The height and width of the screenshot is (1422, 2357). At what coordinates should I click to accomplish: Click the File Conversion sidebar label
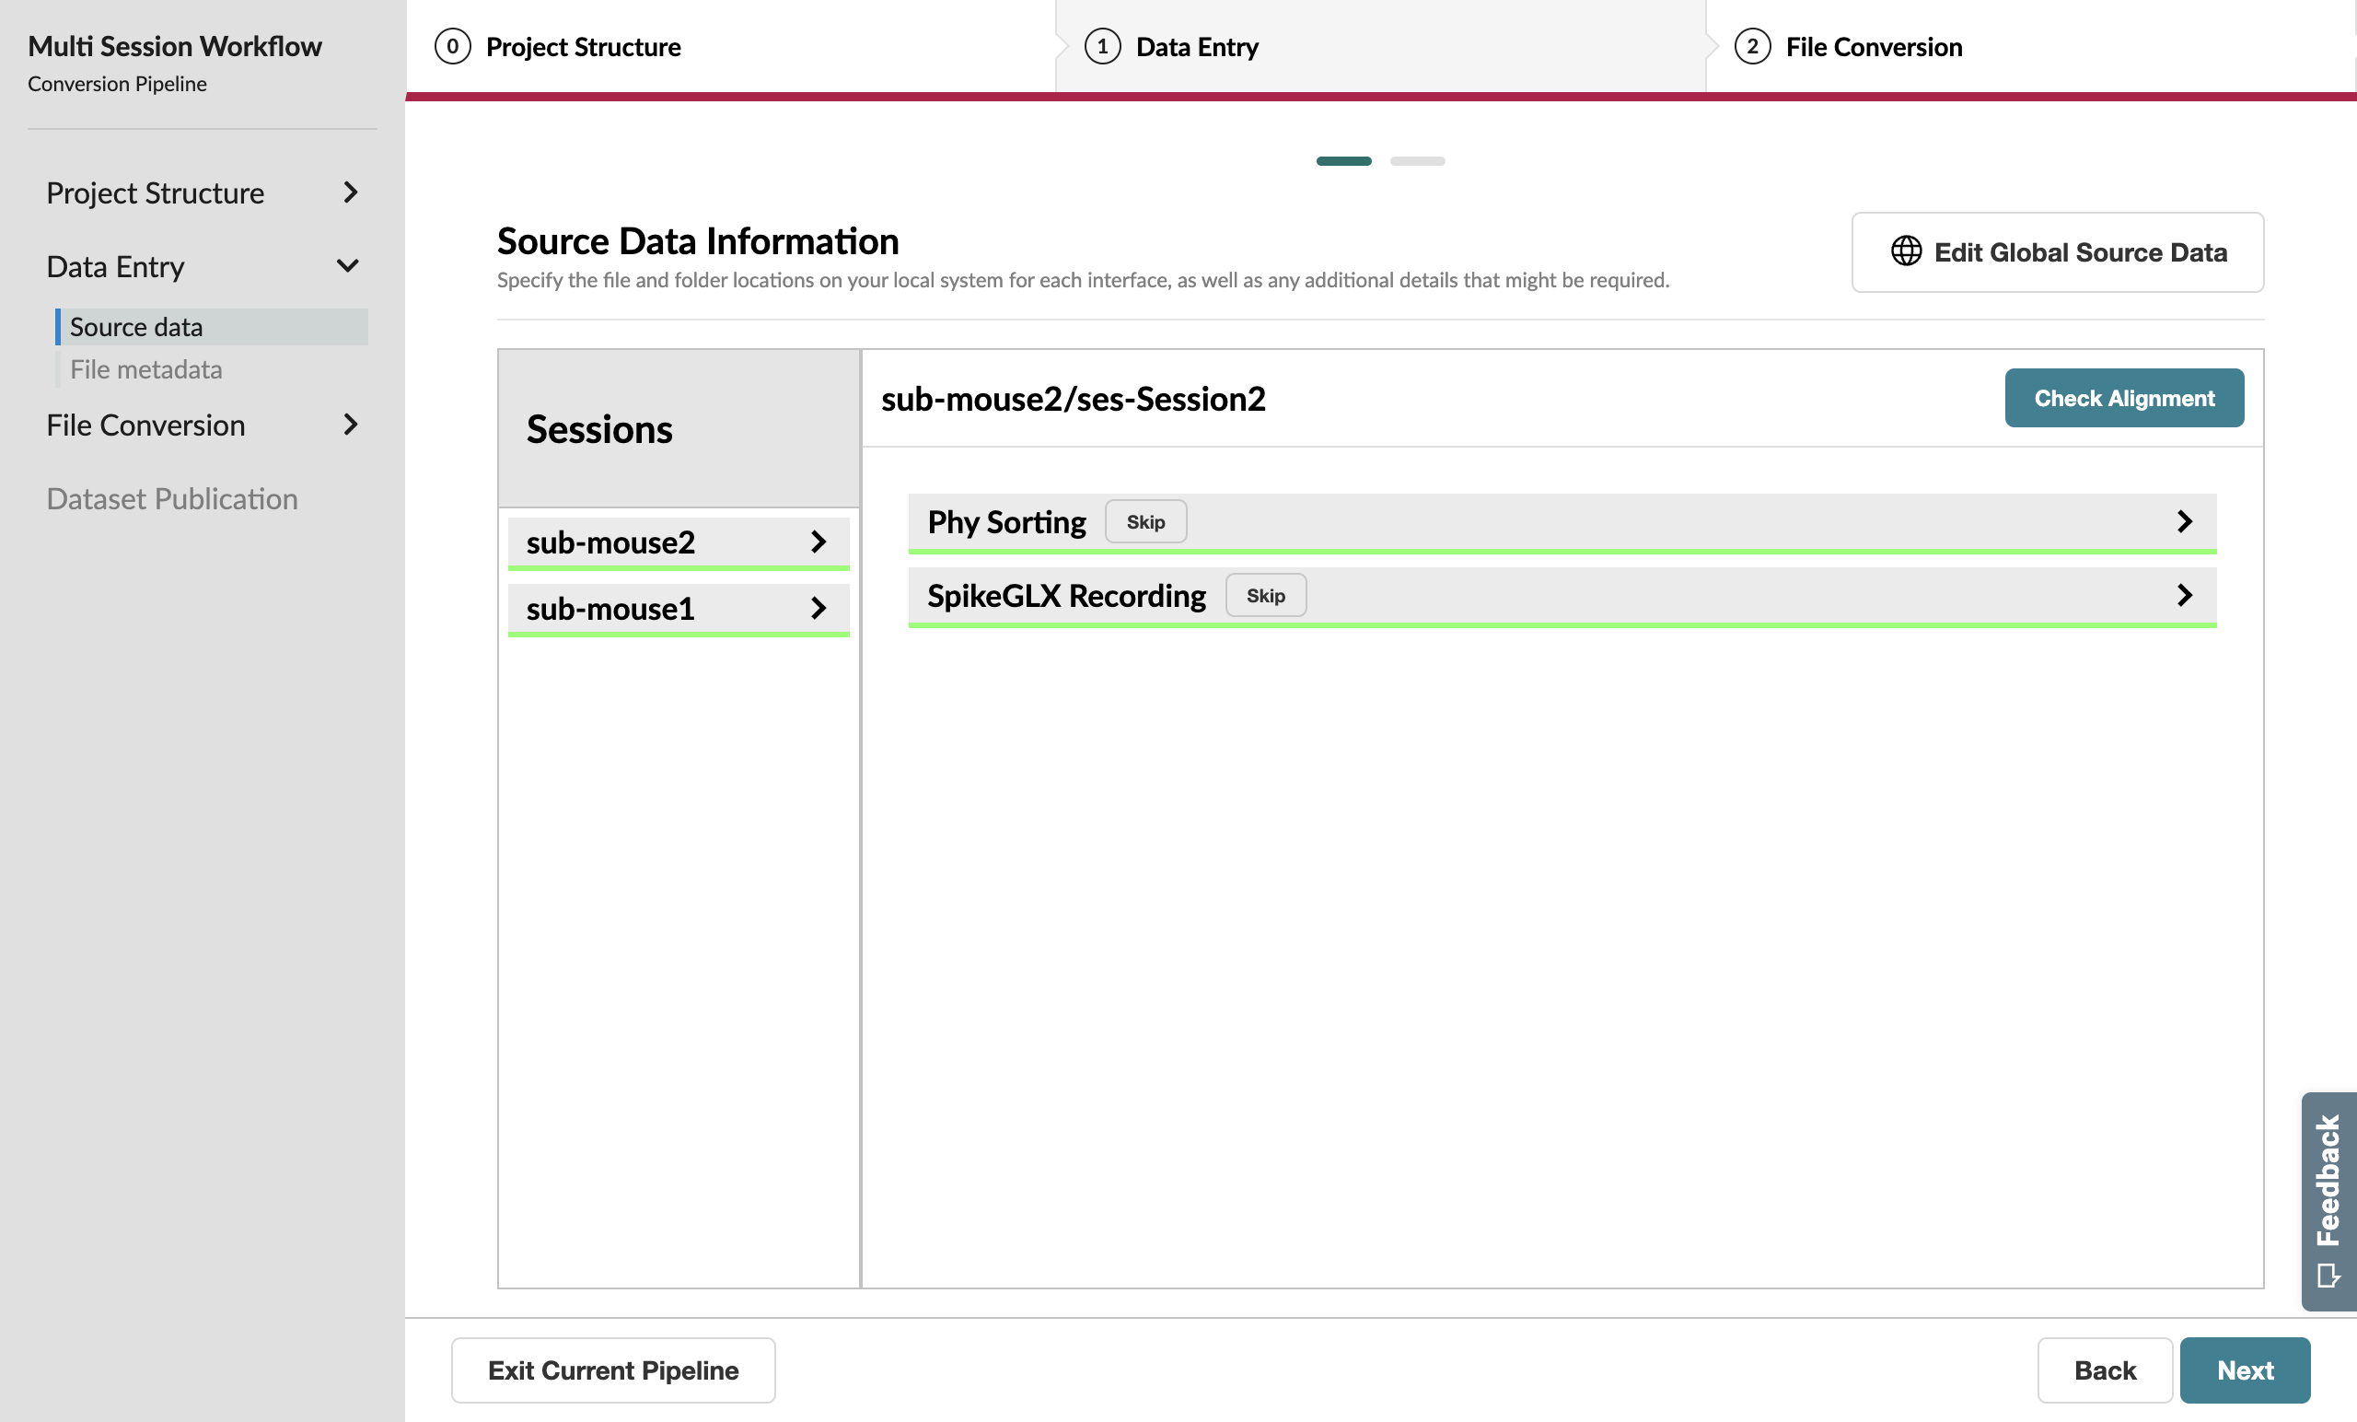pyautogui.click(x=145, y=424)
